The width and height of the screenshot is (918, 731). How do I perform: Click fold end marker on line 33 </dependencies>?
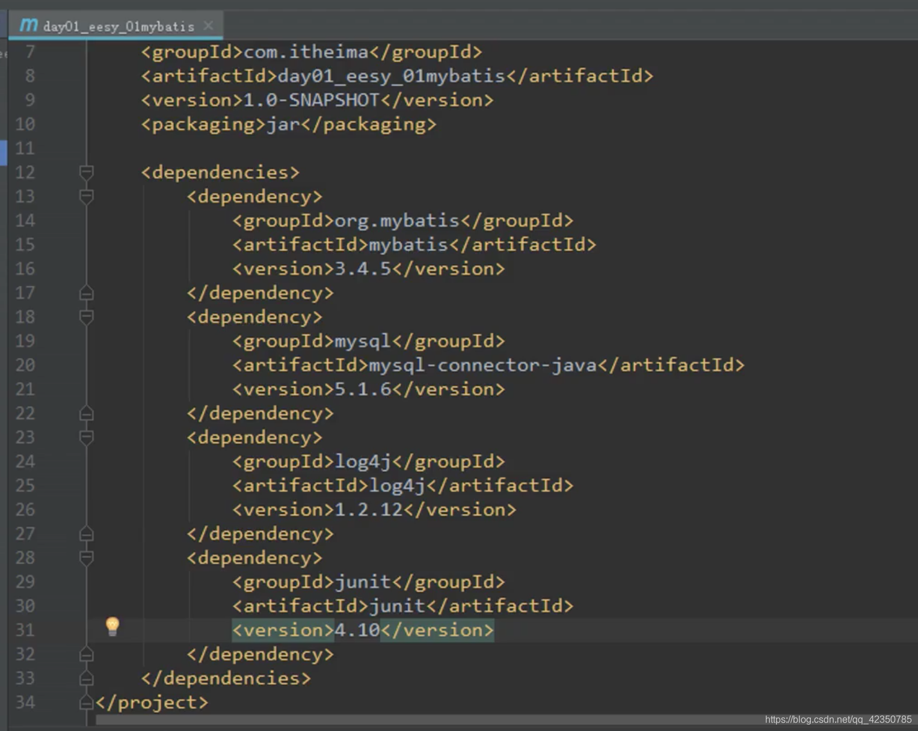click(x=87, y=678)
